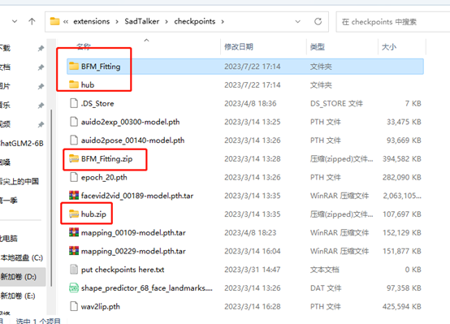Click the sidebar vertical scrollbar

51,198
